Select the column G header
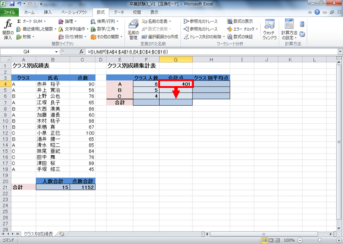The width and height of the screenshot is (343, 244). [176, 60]
